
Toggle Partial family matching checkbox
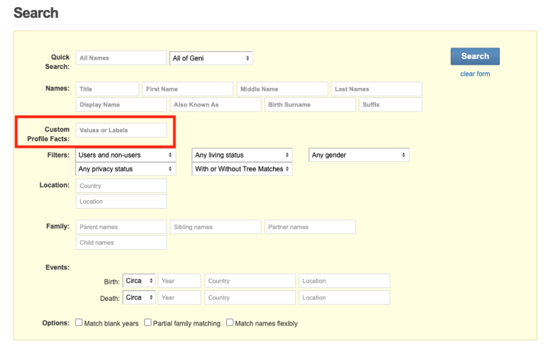click(148, 323)
